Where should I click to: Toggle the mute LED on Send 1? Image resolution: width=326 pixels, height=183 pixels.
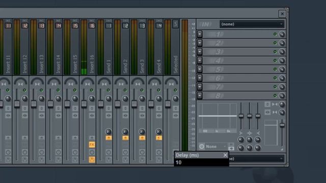[x=108, y=90]
